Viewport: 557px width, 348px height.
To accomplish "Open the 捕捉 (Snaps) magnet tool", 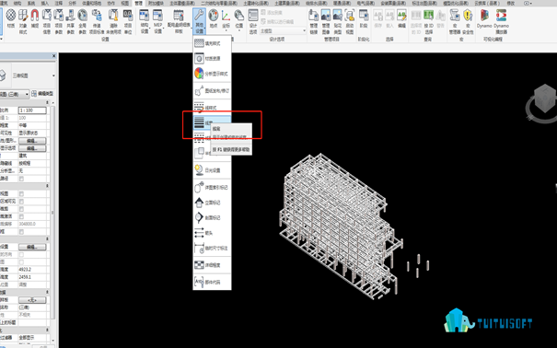I will pos(34,19).
